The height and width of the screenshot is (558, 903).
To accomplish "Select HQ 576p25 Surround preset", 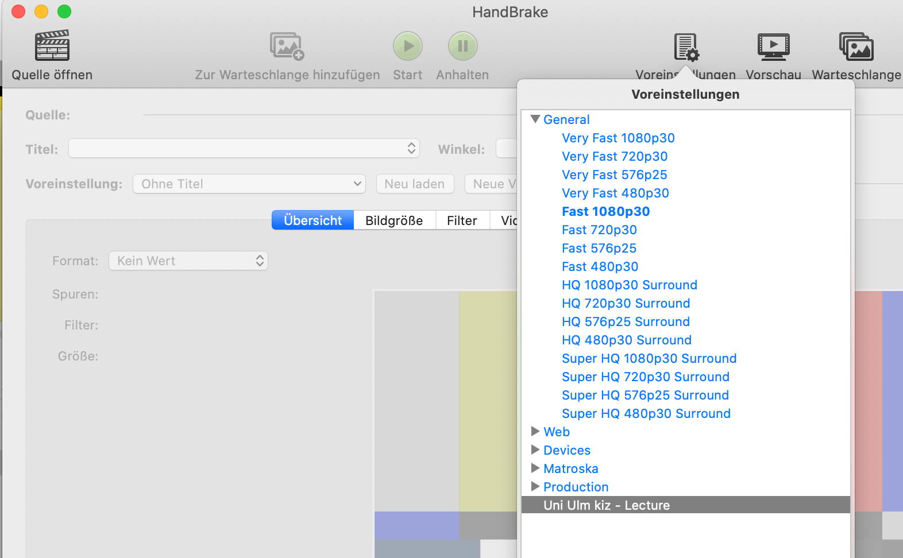I will point(626,321).
